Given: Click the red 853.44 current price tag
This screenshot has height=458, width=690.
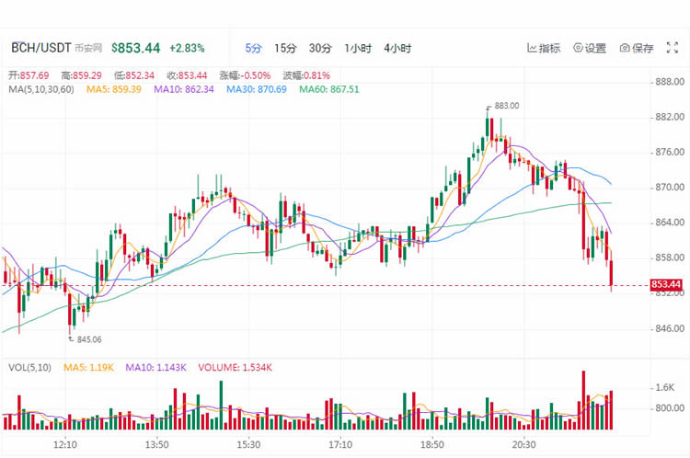Looking at the screenshot, I should tap(666, 284).
